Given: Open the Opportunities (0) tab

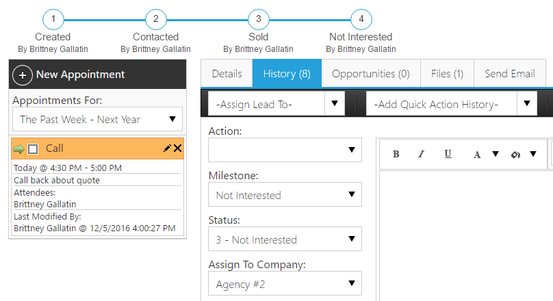Looking at the screenshot, I should pyautogui.click(x=370, y=73).
